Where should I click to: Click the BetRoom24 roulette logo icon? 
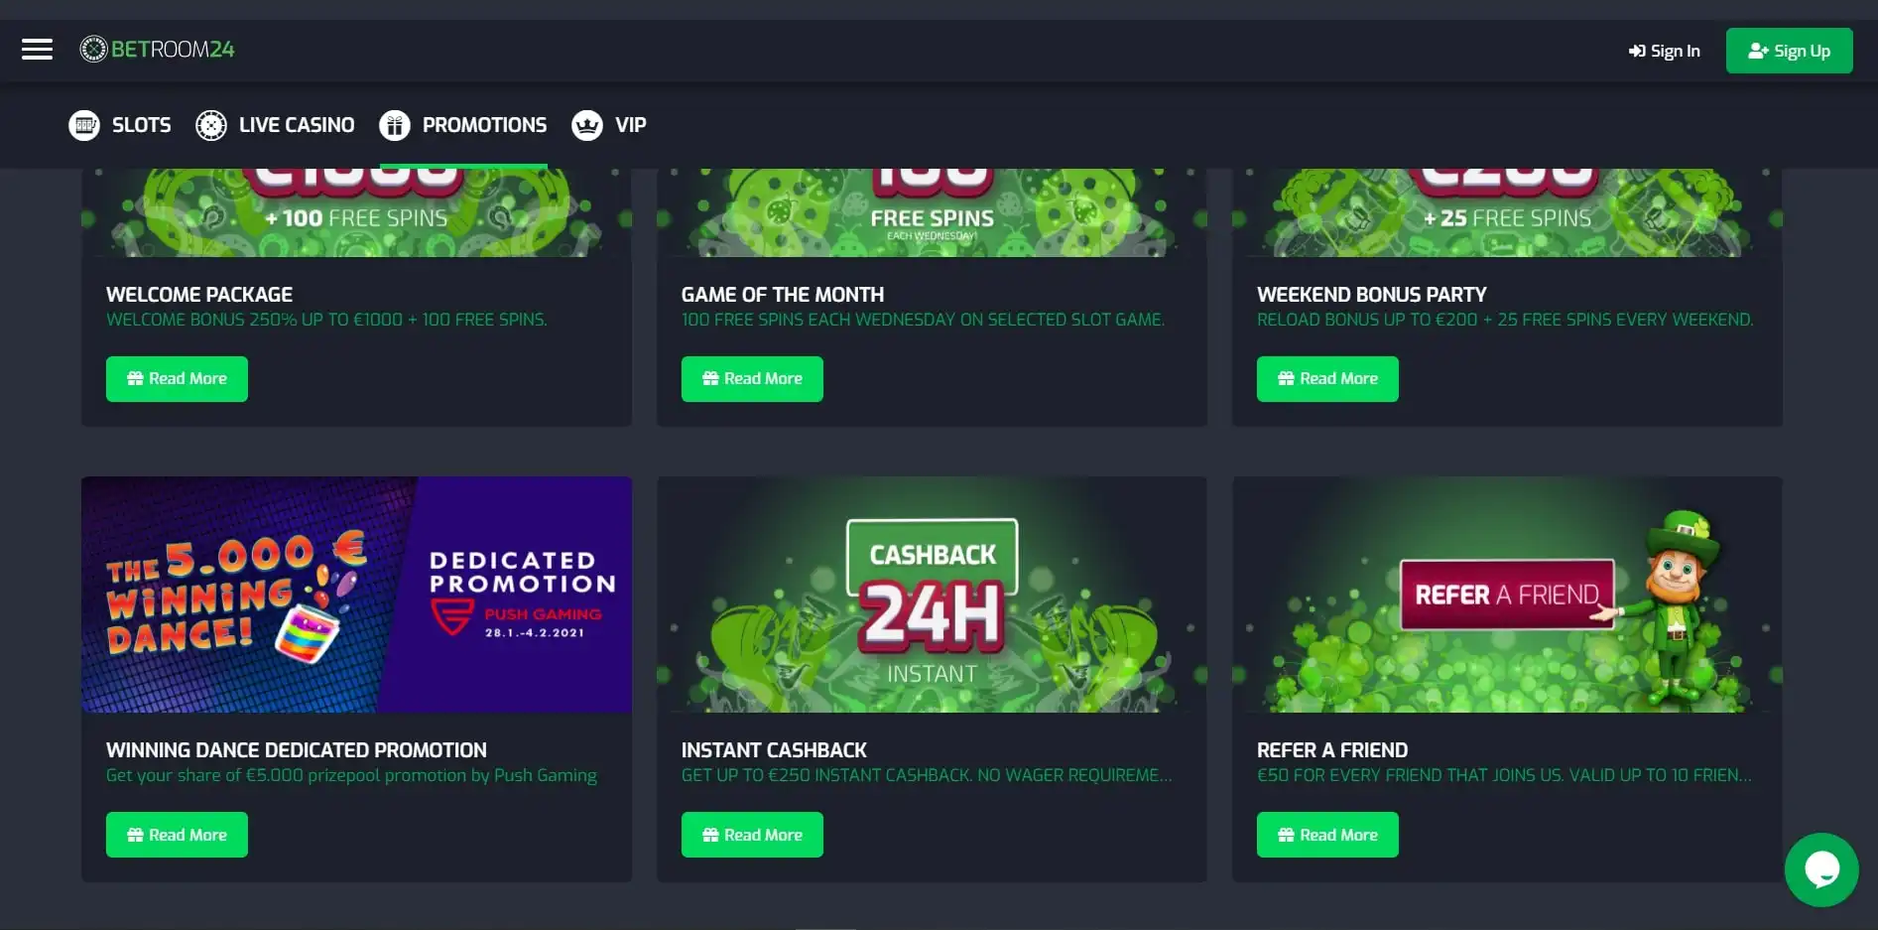coord(93,49)
